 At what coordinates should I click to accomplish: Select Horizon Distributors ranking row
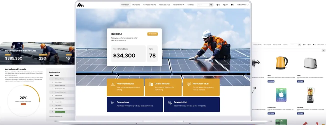tap(62, 85)
